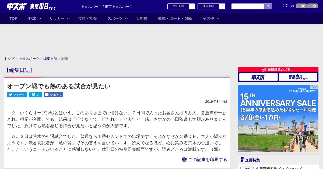Viewport: 323px width, 169px height.
Task: Click the 企画特集 section heading
Action: (252, 160)
